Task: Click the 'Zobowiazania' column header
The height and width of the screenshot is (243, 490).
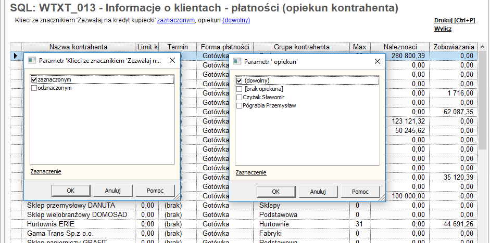Action: tap(454, 47)
